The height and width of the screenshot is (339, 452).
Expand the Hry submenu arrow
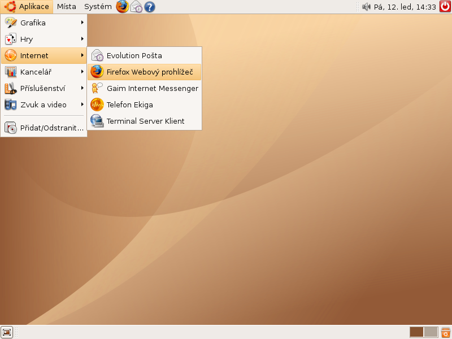click(x=82, y=39)
